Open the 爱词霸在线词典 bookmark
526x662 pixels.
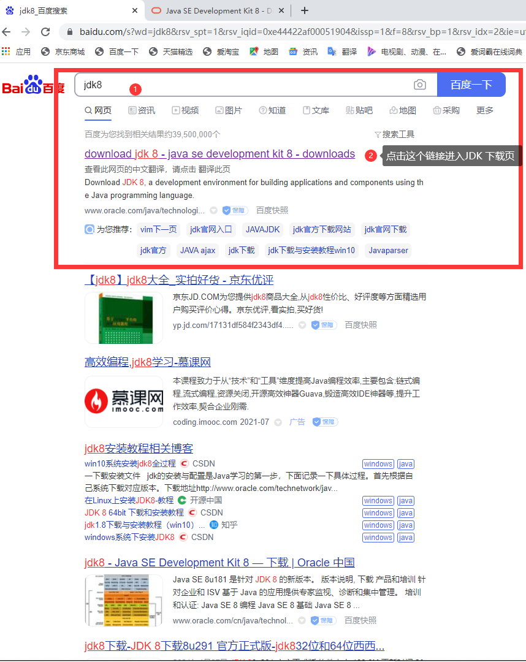pos(490,51)
